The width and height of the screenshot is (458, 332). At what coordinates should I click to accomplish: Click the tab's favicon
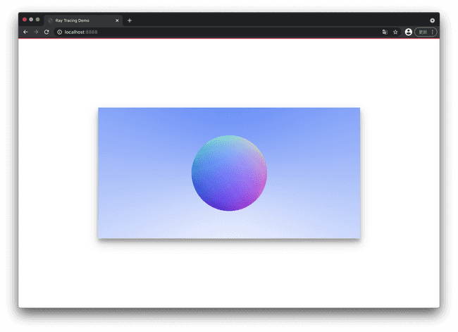coord(51,20)
